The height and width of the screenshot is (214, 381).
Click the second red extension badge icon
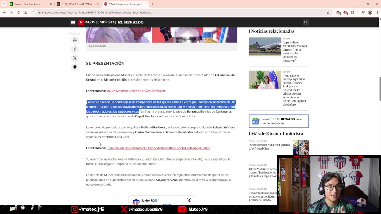[x=346, y=12]
